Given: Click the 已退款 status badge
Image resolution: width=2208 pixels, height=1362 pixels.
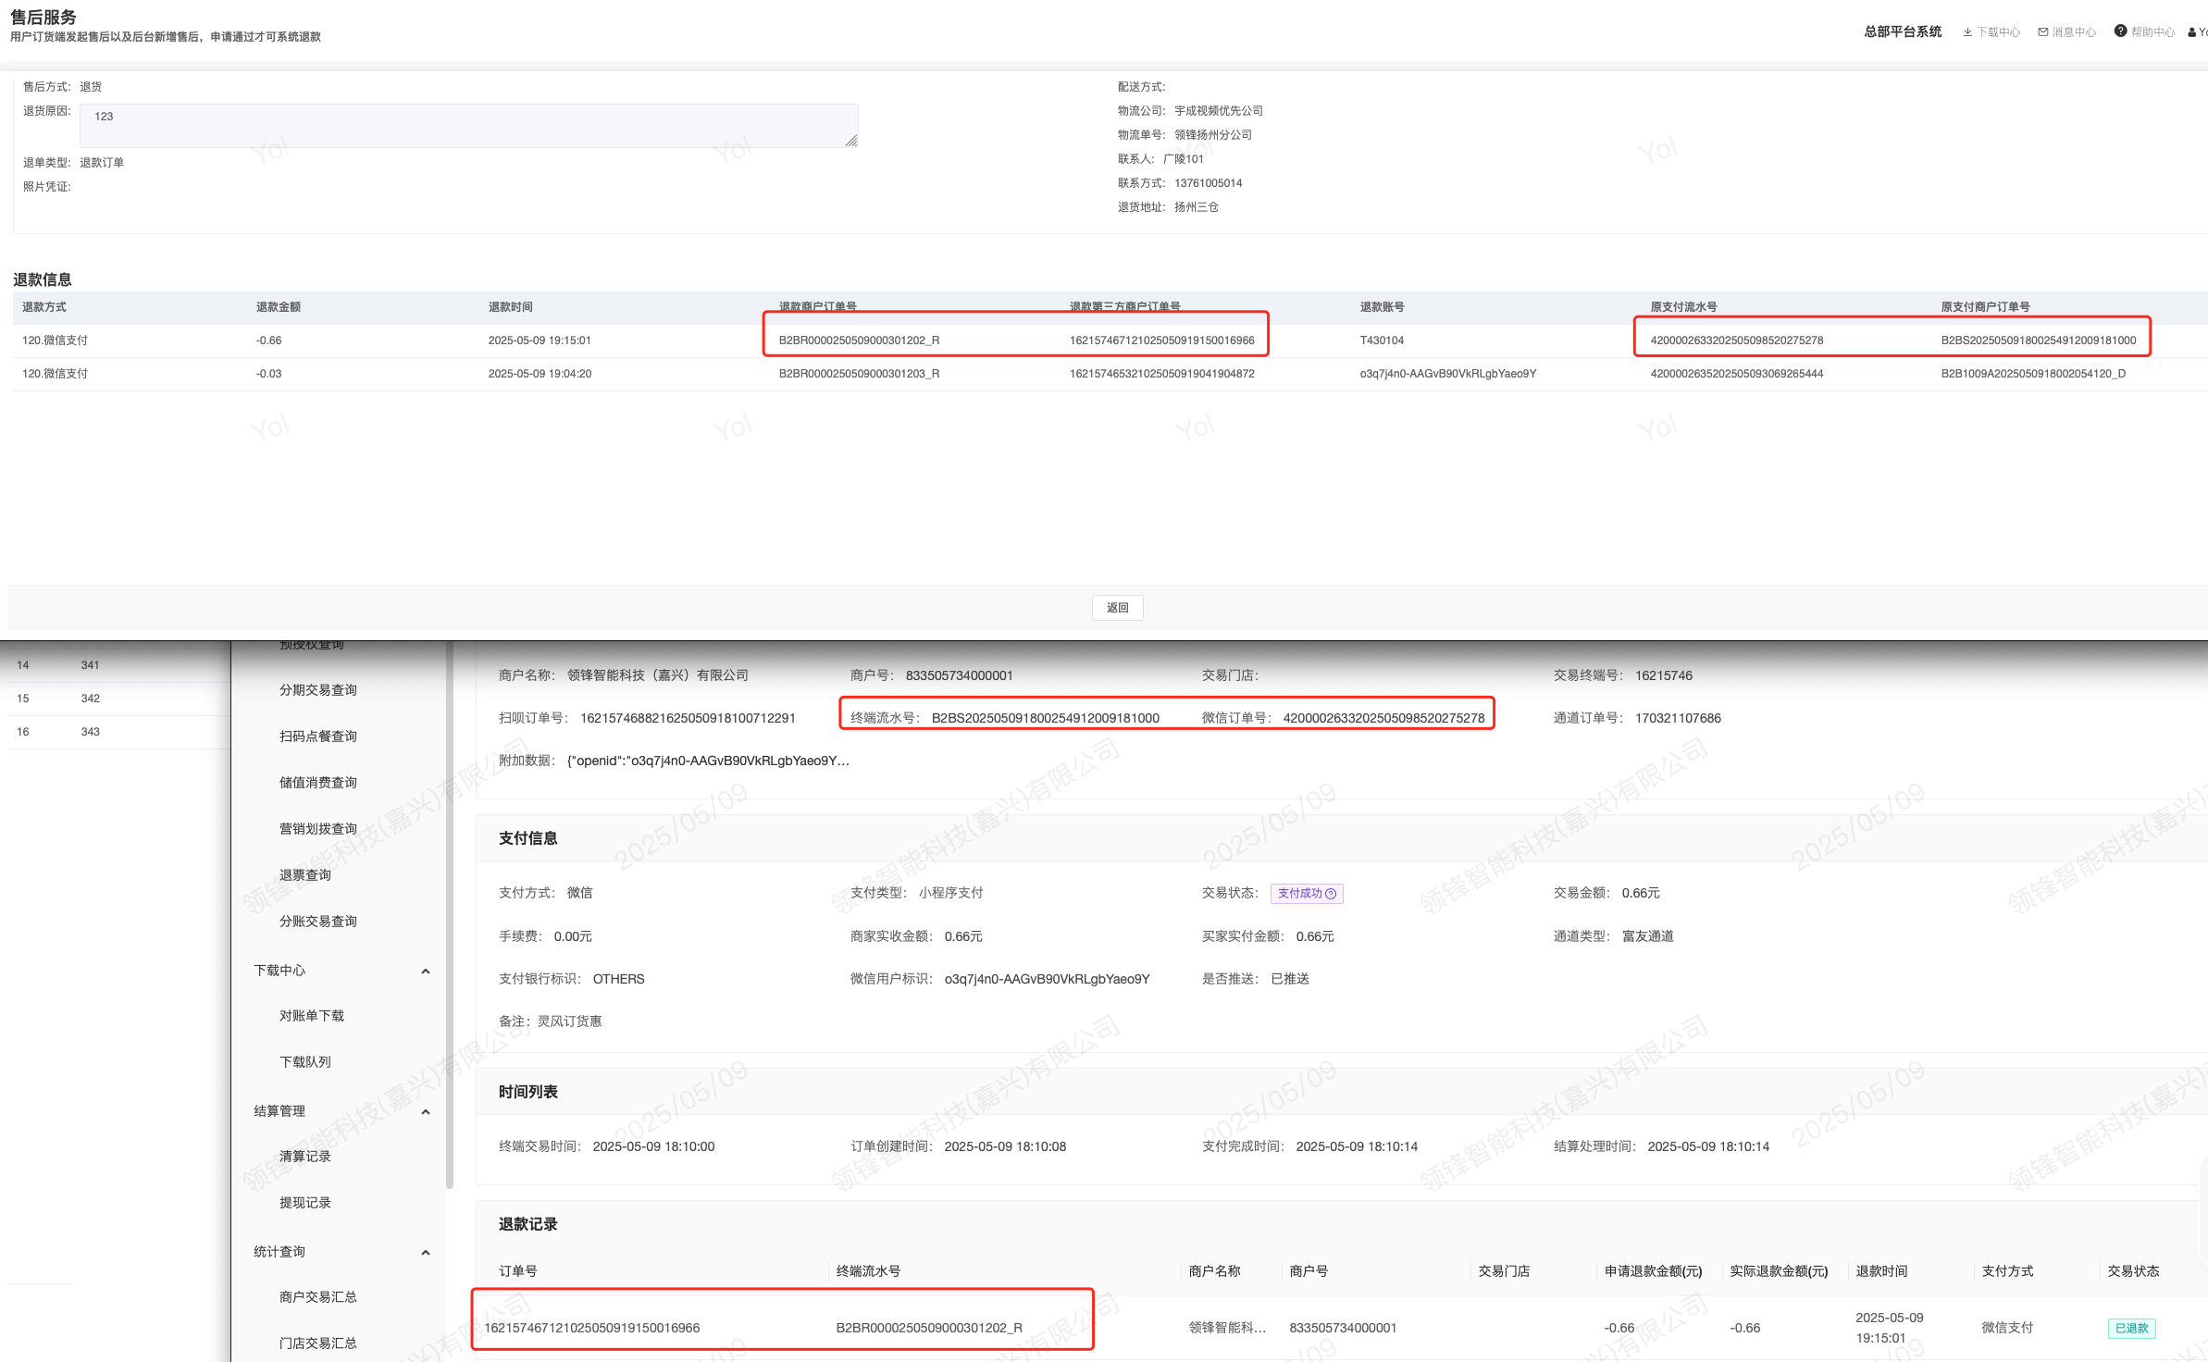Looking at the screenshot, I should coord(2131,1328).
